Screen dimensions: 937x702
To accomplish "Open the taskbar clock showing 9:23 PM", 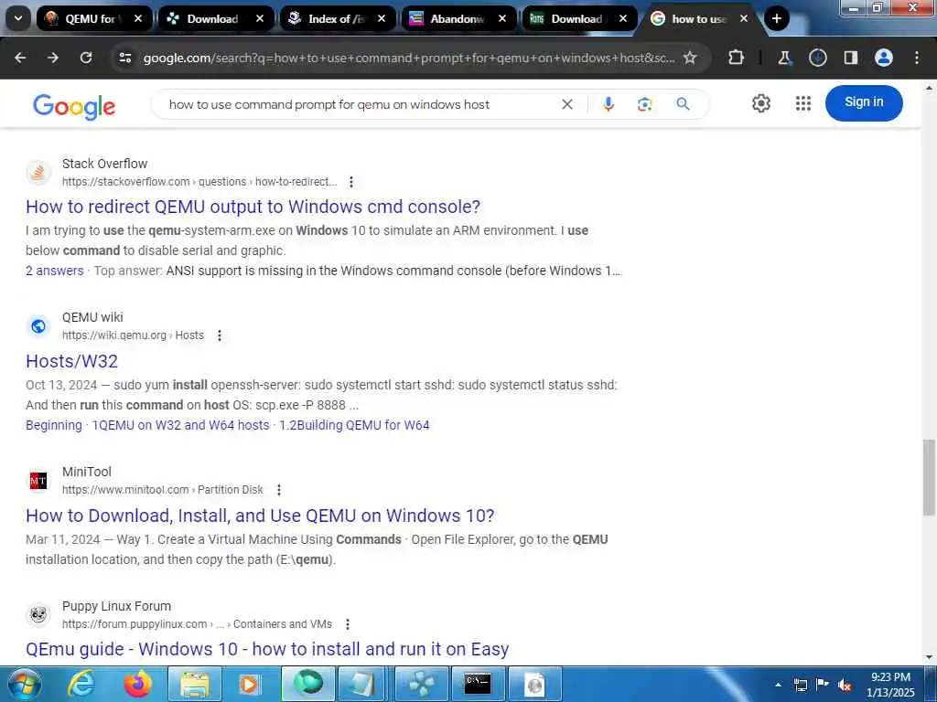I will point(890,685).
